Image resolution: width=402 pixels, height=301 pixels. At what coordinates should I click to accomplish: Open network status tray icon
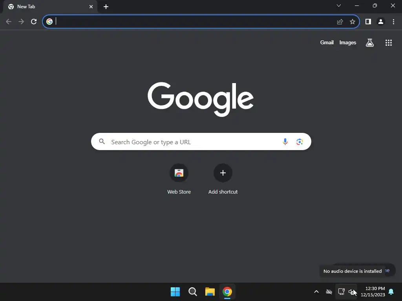pyautogui.click(x=341, y=292)
